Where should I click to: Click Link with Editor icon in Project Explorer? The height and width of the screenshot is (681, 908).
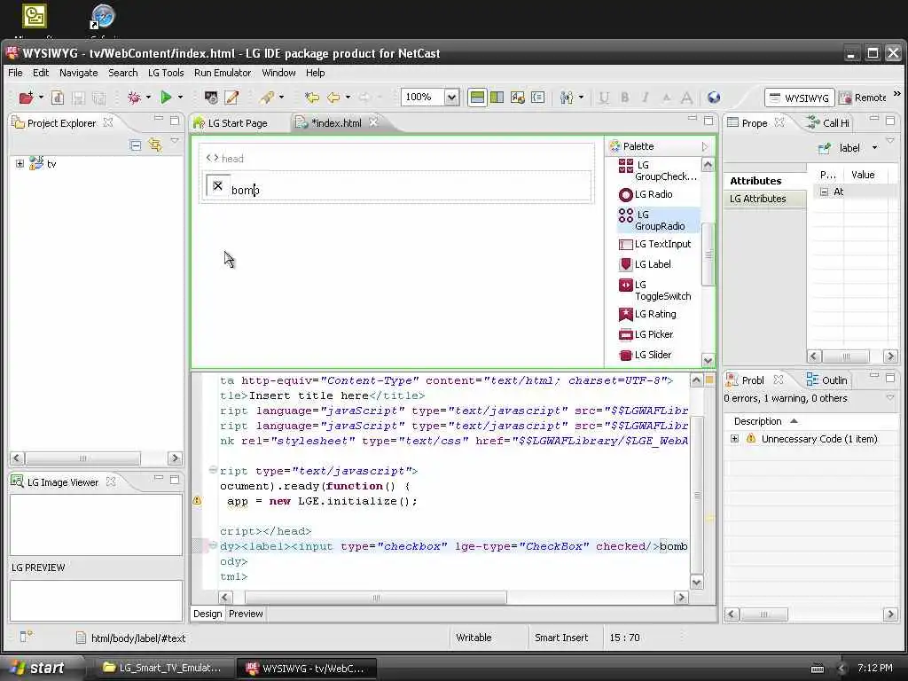point(154,145)
